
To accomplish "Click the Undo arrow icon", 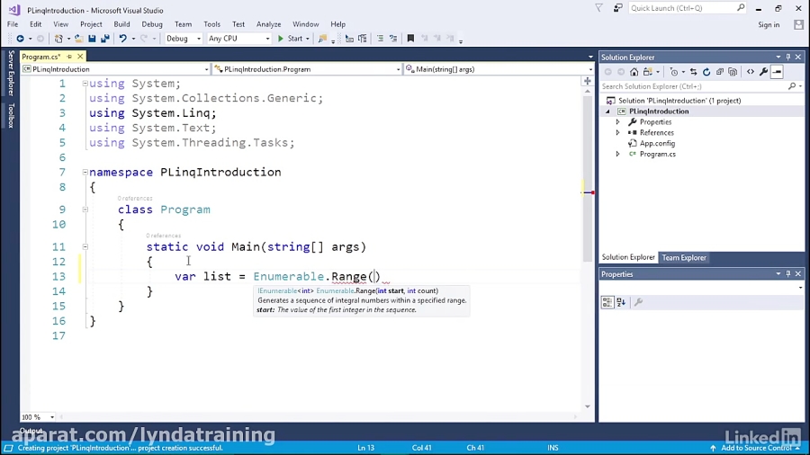I will coord(123,39).
